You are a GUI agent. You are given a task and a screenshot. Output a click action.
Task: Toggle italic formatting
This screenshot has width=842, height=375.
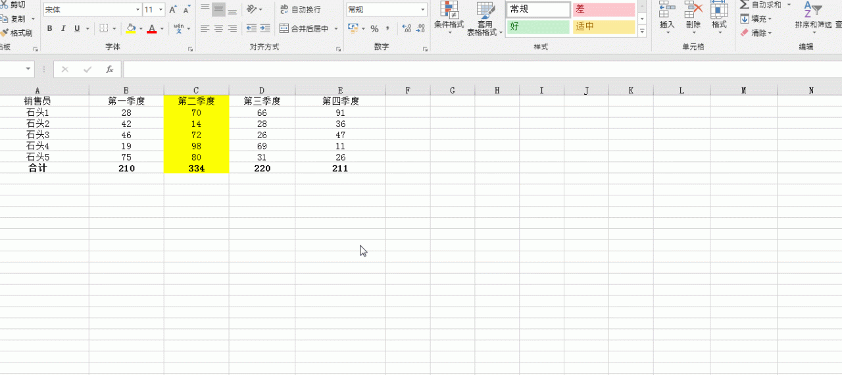63,28
